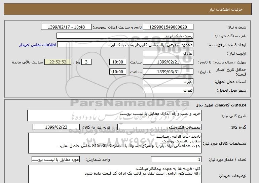Click the label تعداد / مقدار مورد نیاز
259x183 pixels.
click(227, 159)
